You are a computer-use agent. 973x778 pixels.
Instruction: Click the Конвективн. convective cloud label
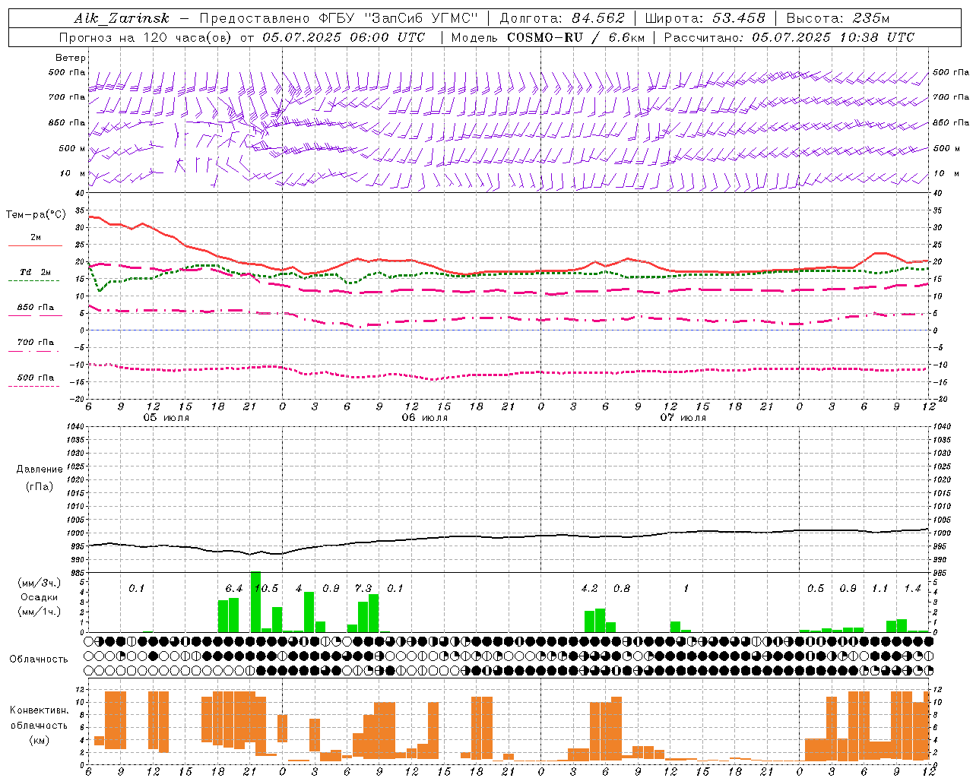pos(39,710)
